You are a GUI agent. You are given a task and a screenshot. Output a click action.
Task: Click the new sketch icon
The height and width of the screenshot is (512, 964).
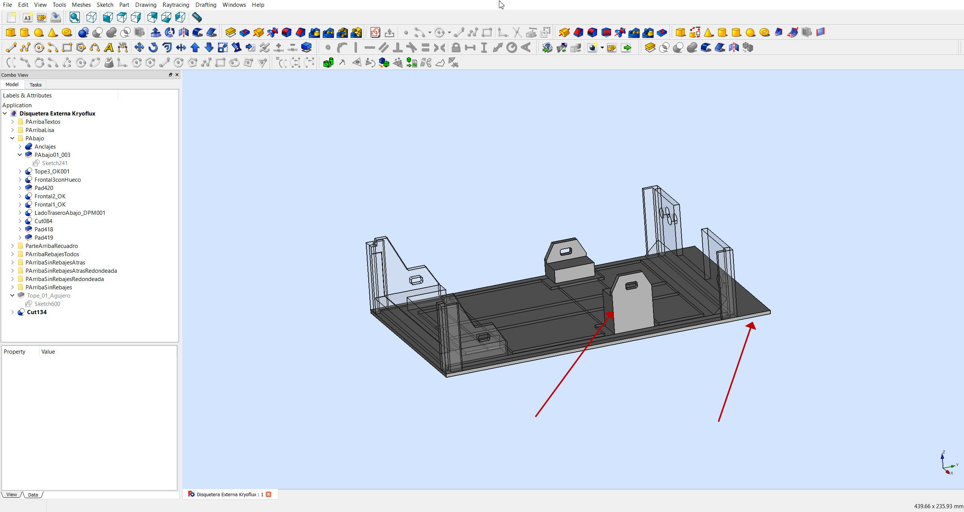[375, 32]
